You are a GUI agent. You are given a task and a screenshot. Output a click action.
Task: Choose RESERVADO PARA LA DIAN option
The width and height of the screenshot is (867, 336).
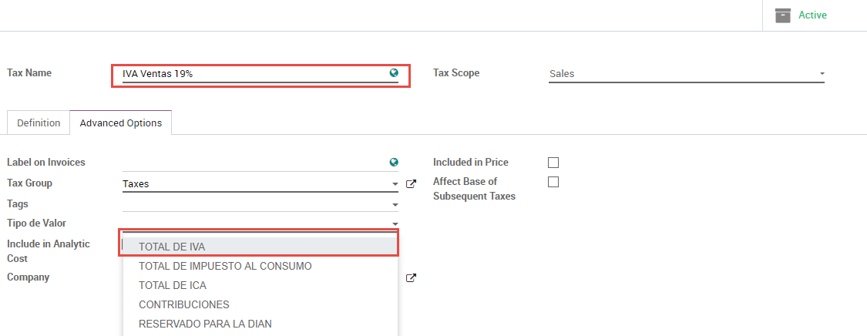(205, 324)
